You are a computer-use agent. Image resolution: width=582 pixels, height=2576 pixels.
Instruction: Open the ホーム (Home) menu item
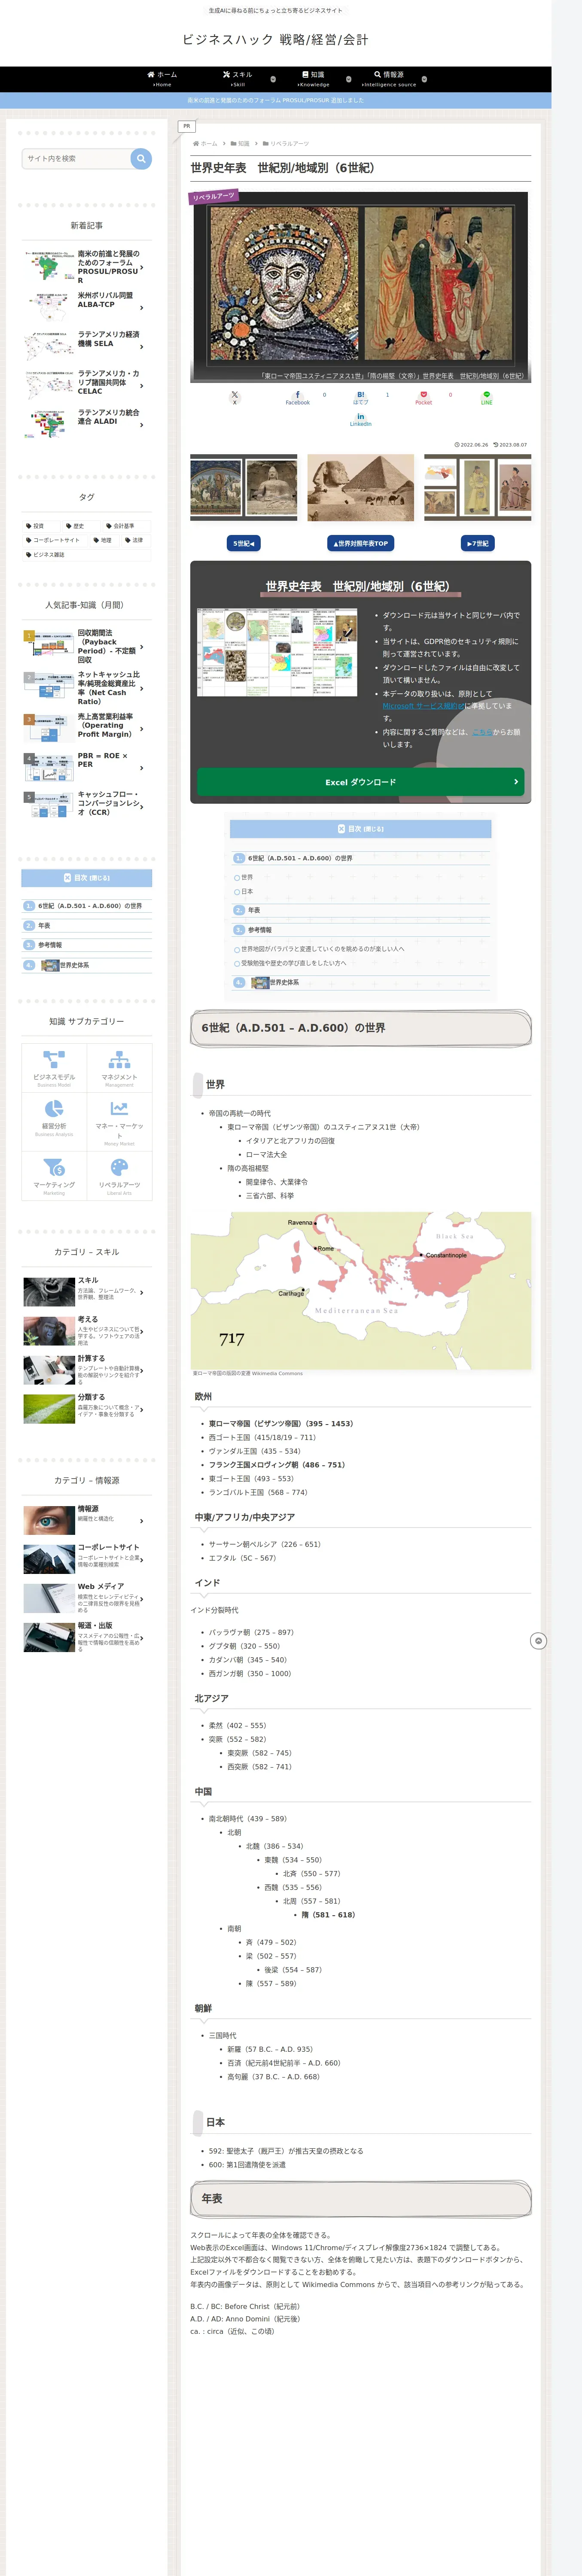point(162,78)
